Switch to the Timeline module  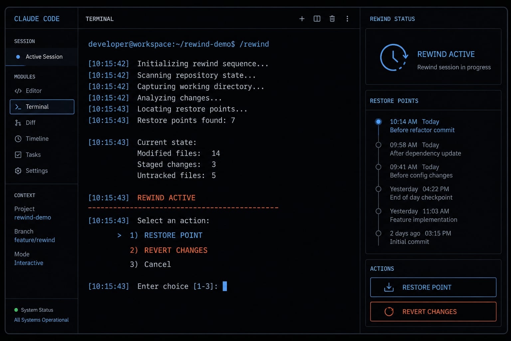click(x=42, y=139)
